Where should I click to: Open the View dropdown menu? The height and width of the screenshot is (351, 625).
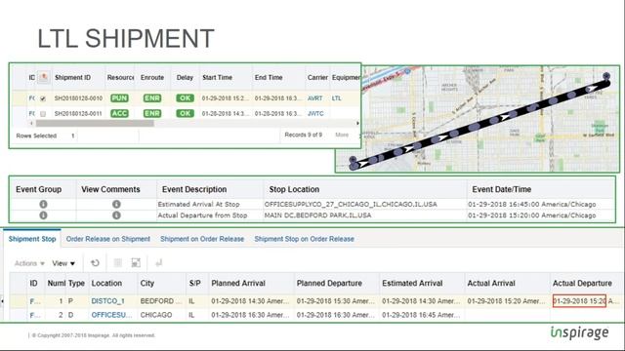[x=63, y=263]
